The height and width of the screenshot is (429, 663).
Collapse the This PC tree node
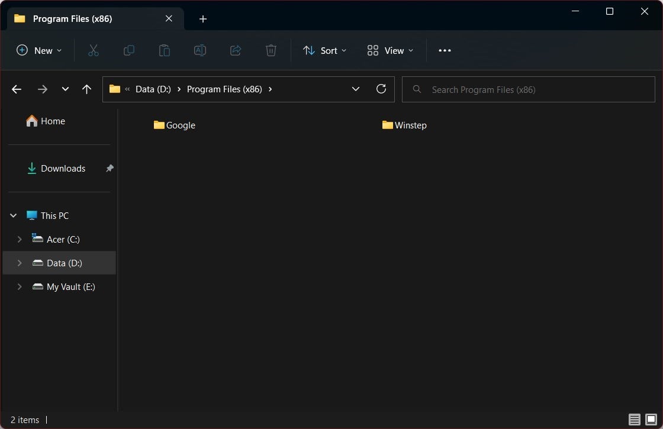point(14,215)
